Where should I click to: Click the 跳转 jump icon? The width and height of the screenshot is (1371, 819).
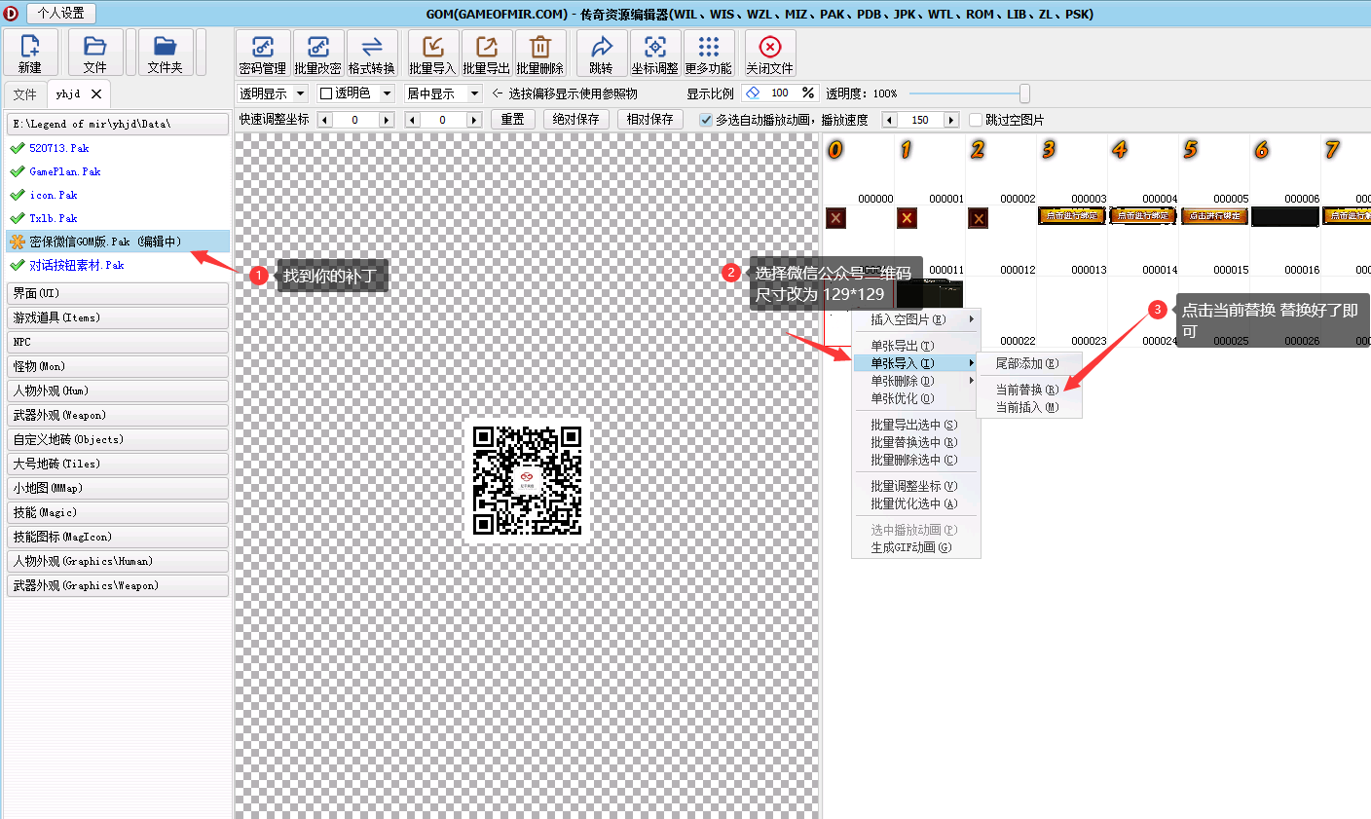click(x=602, y=53)
